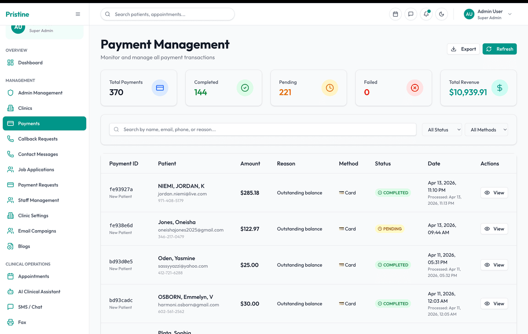Open AI Clinical Assistant from sidebar
This screenshot has height=334, width=528.
tap(39, 292)
